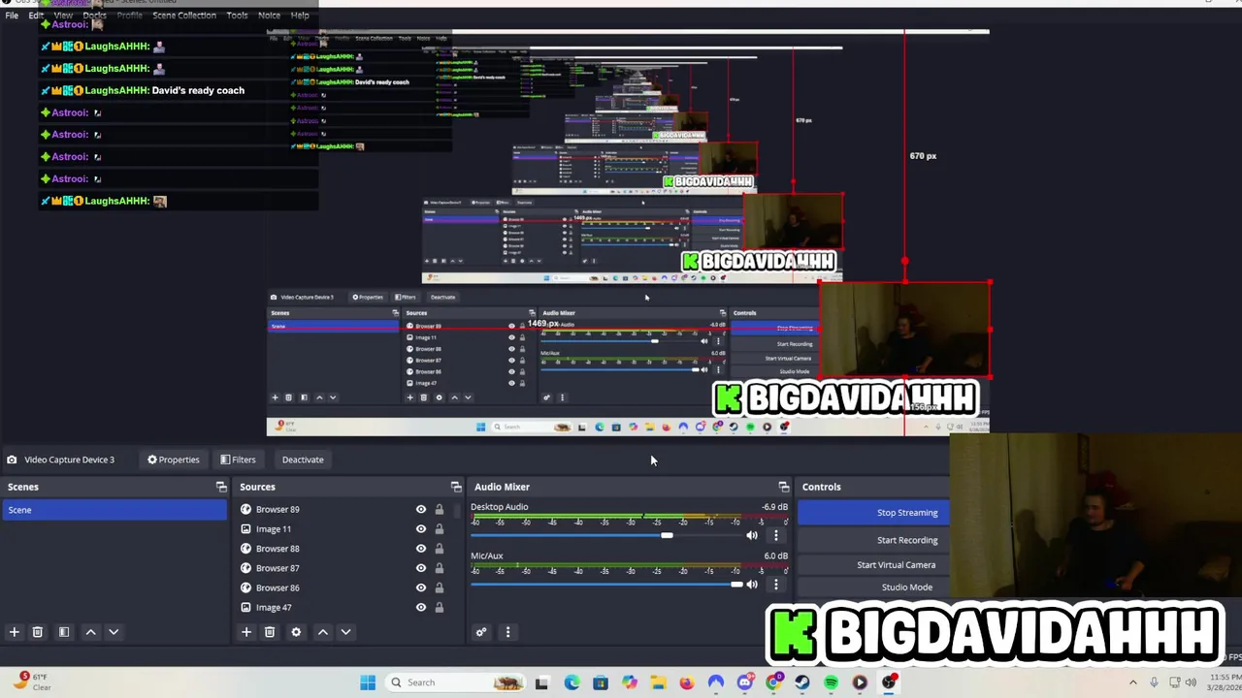This screenshot has width=1242, height=698.
Task: Toggle lock on Image 47 source
Action: pos(439,608)
